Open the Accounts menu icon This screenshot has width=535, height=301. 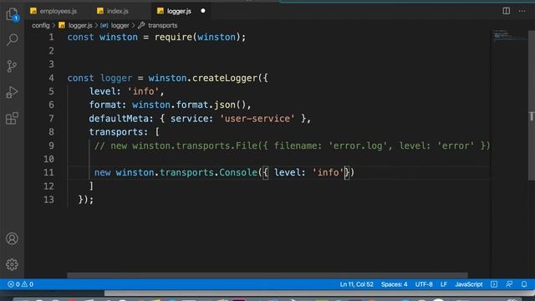coord(12,238)
